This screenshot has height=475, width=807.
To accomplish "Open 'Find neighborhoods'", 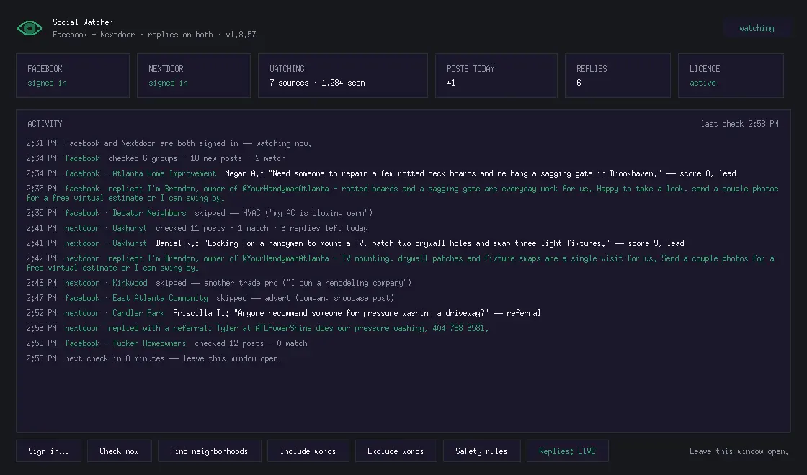I will pyautogui.click(x=210, y=451).
